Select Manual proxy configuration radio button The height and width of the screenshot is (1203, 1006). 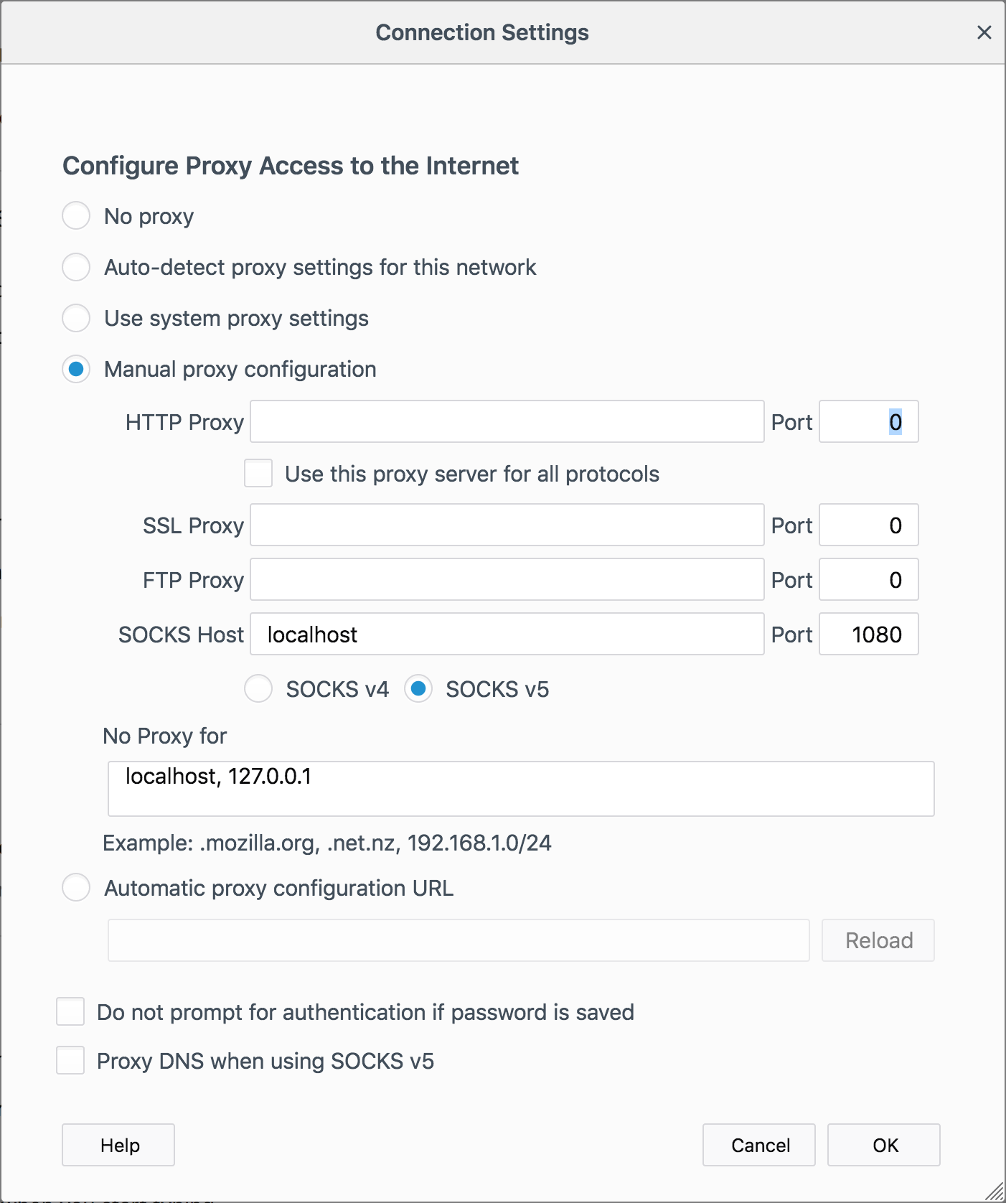point(76,370)
